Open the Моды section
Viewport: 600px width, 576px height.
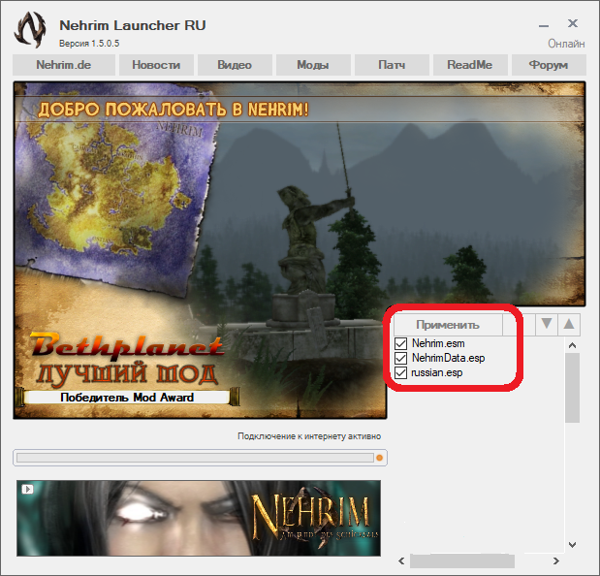(x=312, y=65)
